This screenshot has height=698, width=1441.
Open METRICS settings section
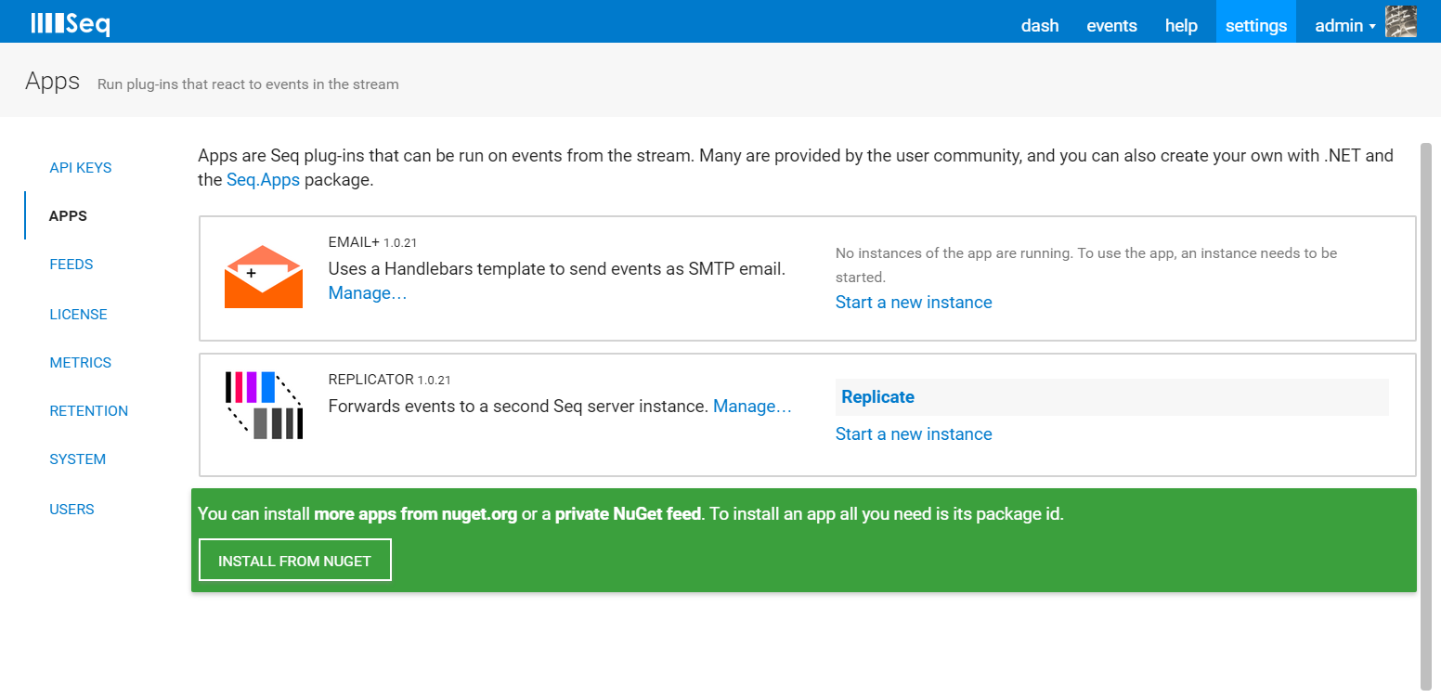click(81, 363)
